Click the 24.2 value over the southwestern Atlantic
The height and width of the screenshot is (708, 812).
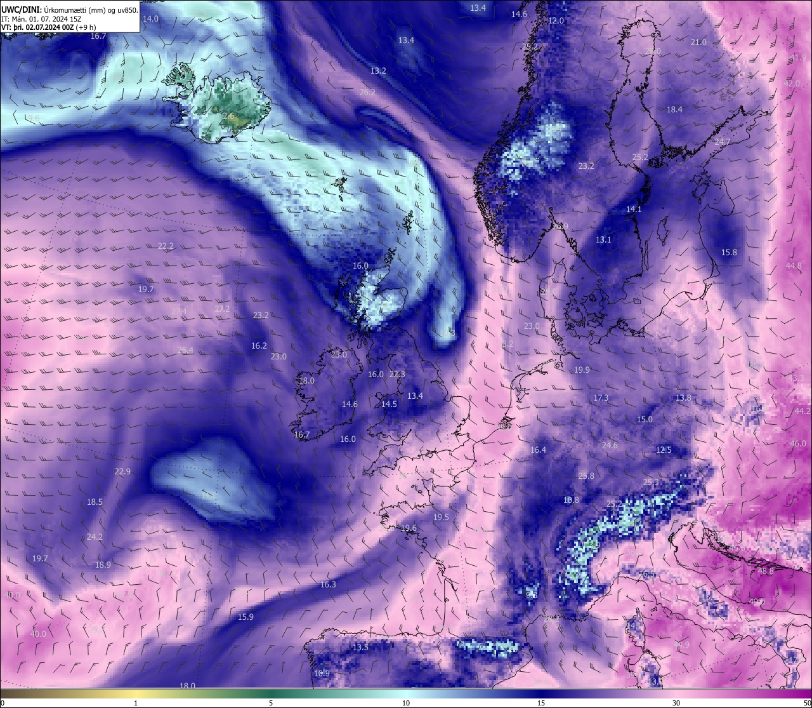coord(95,537)
